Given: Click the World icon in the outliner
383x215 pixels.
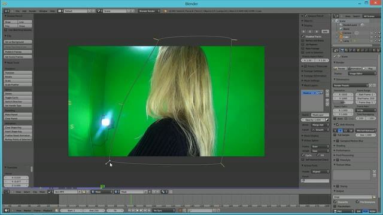Looking at the screenshot, I should [x=341, y=29].
